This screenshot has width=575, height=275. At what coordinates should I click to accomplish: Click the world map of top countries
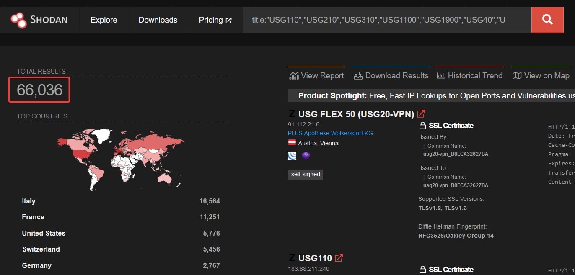(120, 159)
